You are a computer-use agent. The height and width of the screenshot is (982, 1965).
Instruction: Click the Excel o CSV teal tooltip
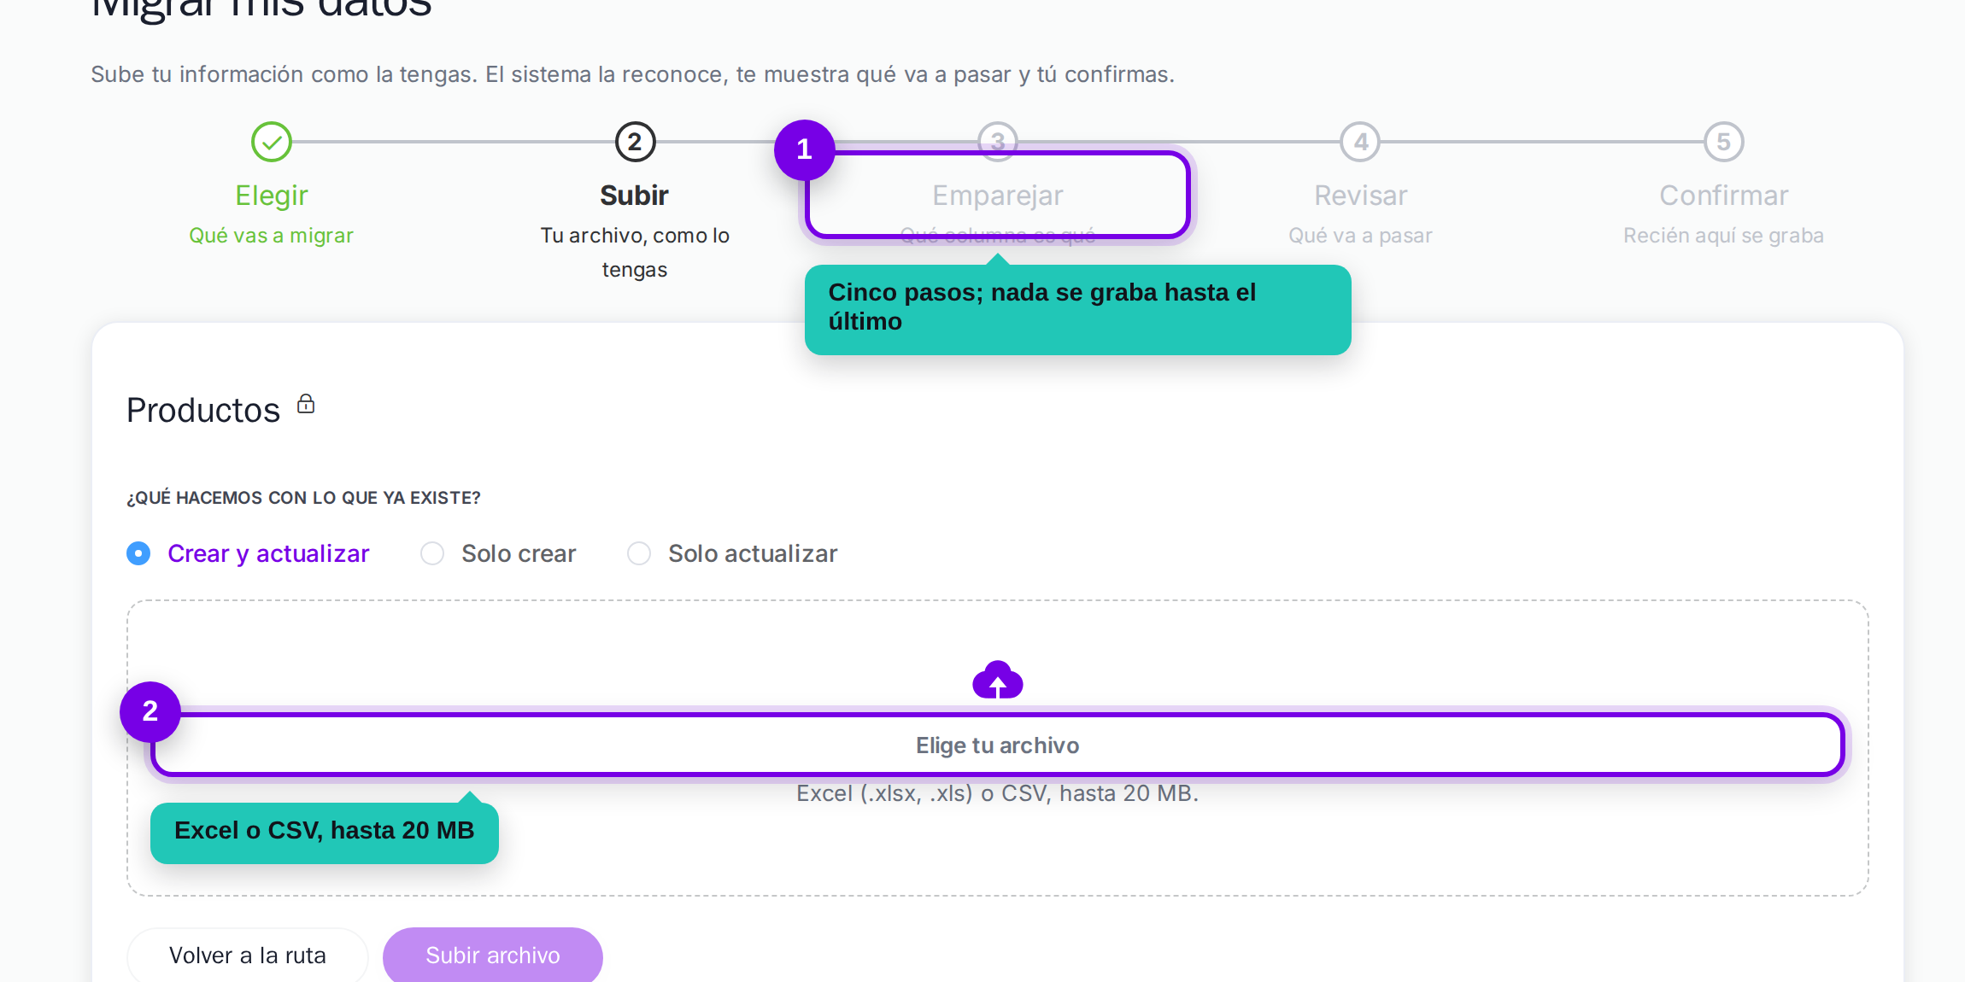click(x=325, y=833)
